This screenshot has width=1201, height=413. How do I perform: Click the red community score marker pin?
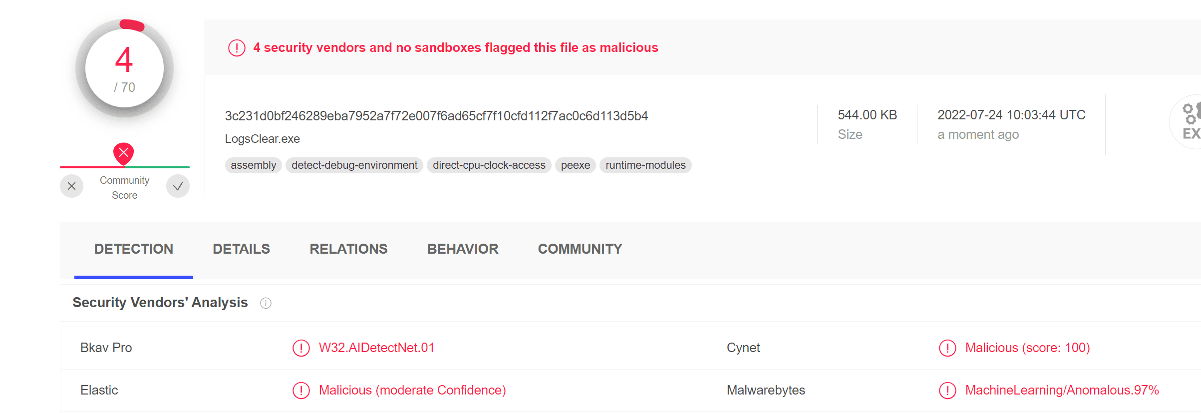[x=123, y=153]
